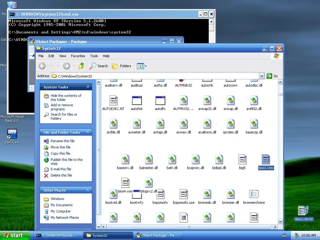The image size is (320, 240).
Task: Collapse the File and Folder Tasks panel
Action: pyautogui.click(x=88, y=132)
